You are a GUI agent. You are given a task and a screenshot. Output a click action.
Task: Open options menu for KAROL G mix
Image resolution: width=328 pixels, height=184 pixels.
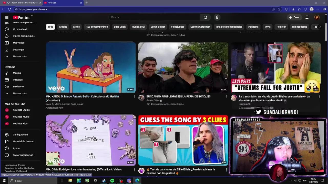pyautogui.click(x=134, y=97)
